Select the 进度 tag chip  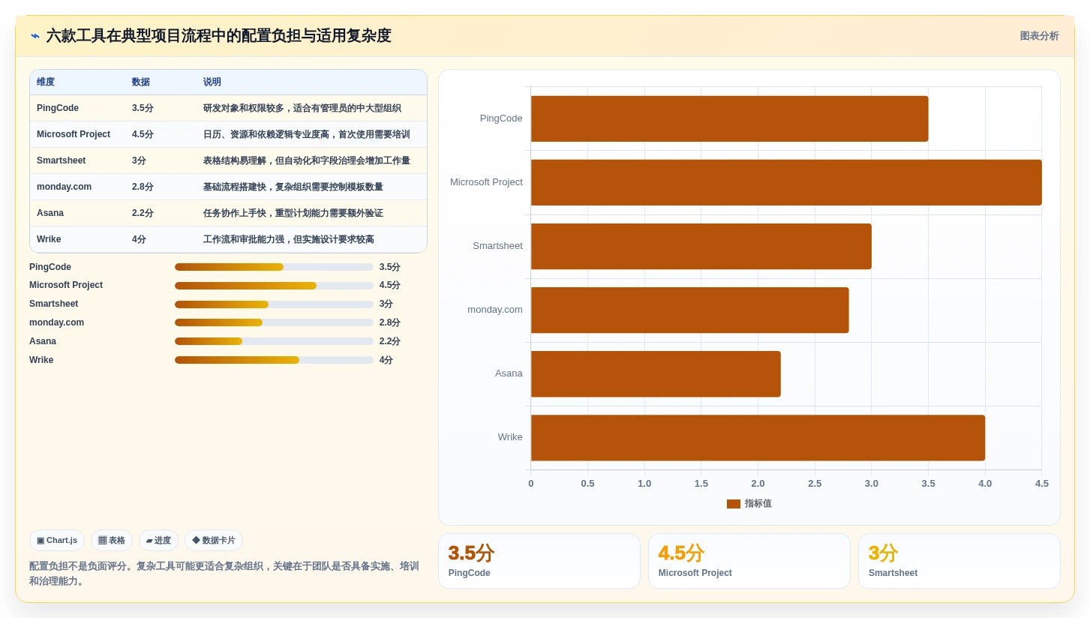pos(158,541)
